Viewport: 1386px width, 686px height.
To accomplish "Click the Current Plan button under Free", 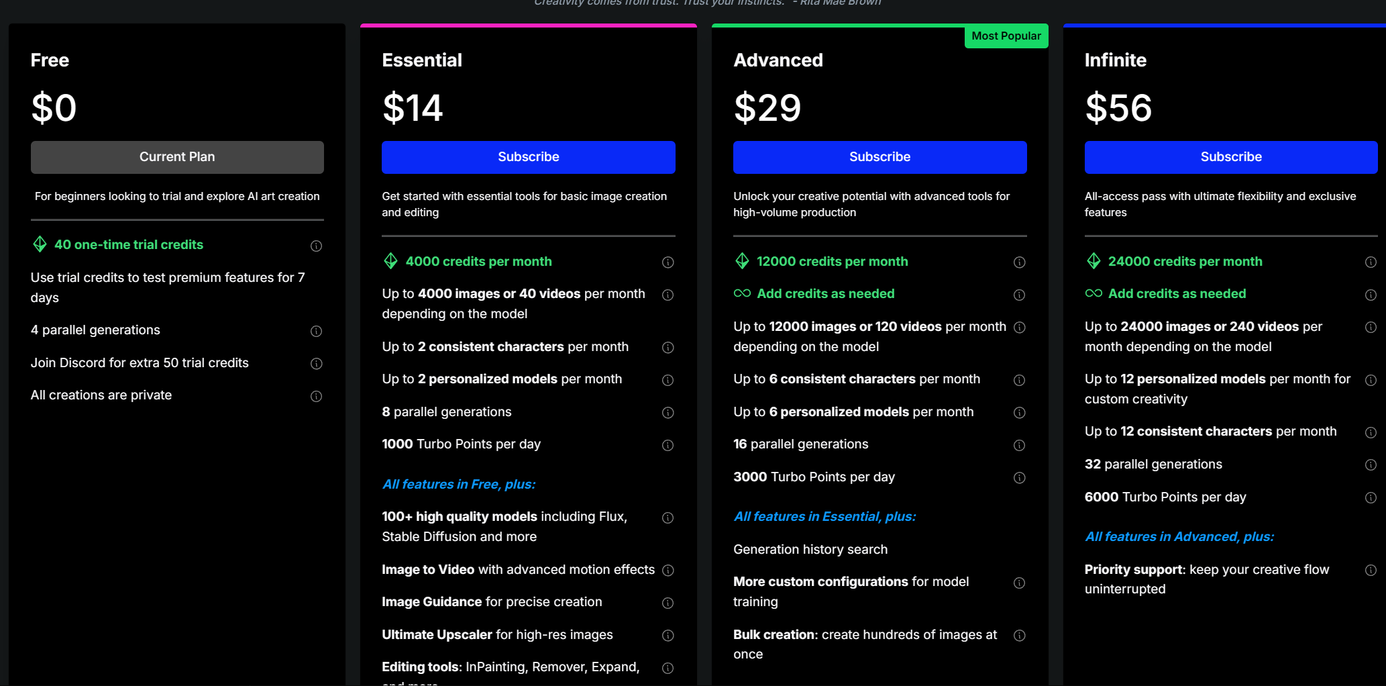I will pos(177,157).
